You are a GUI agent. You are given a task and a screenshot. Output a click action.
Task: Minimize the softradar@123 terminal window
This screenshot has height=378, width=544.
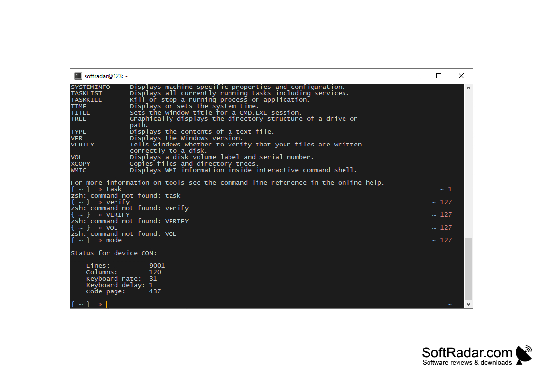coord(417,76)
